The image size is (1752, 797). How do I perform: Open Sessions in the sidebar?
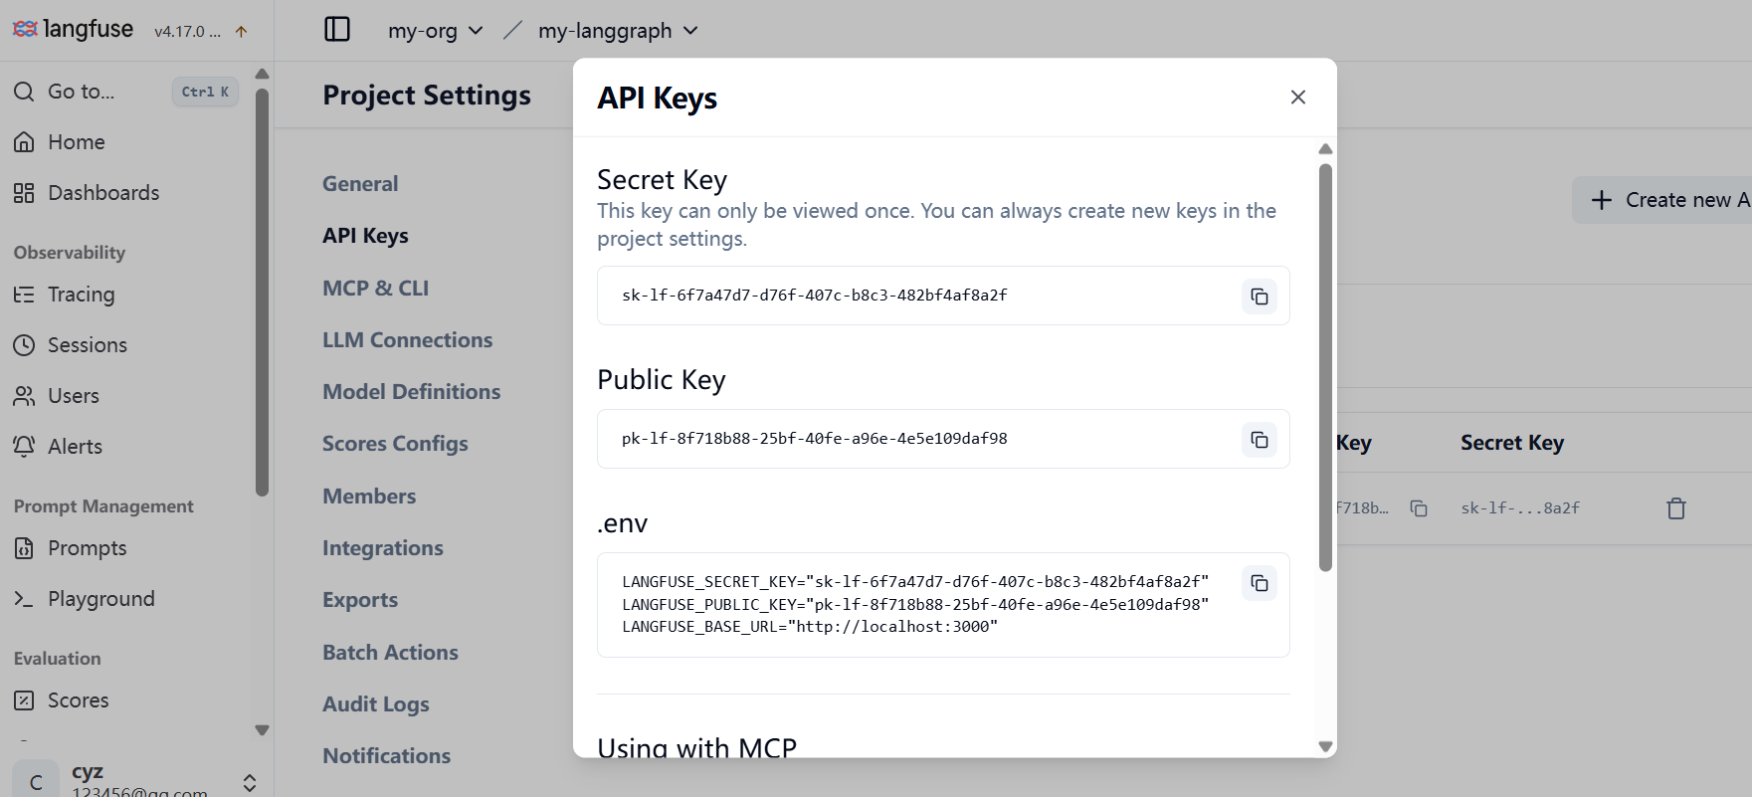125,345
